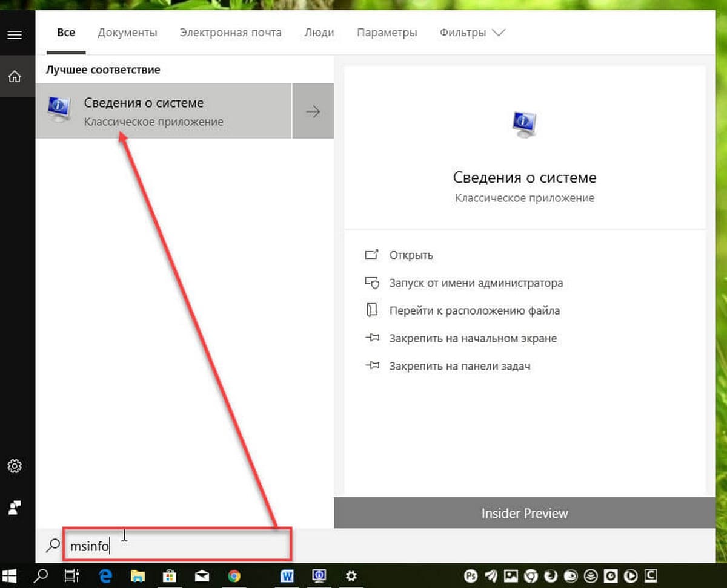This screenshot has width=727, height=588.
Task: Click the magnifier icon beside search box
Action: point(53,545)
